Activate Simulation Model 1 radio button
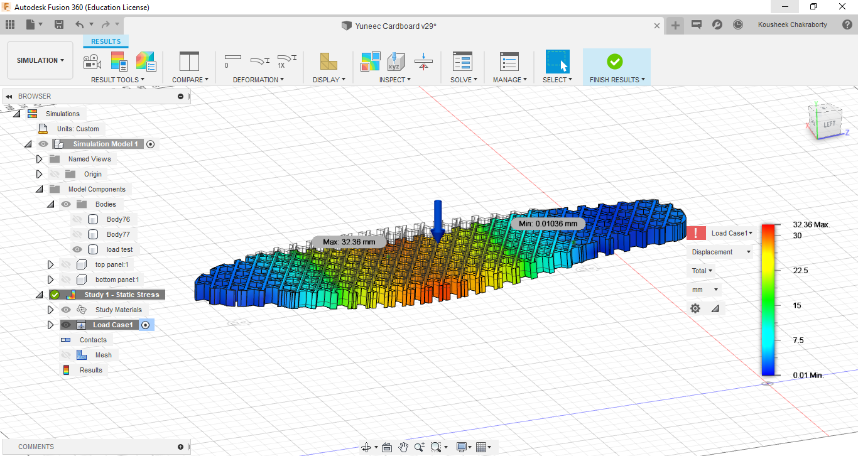The width and height of the screenshot is (858, 456). pyautogui.click(x=150, y=144)
